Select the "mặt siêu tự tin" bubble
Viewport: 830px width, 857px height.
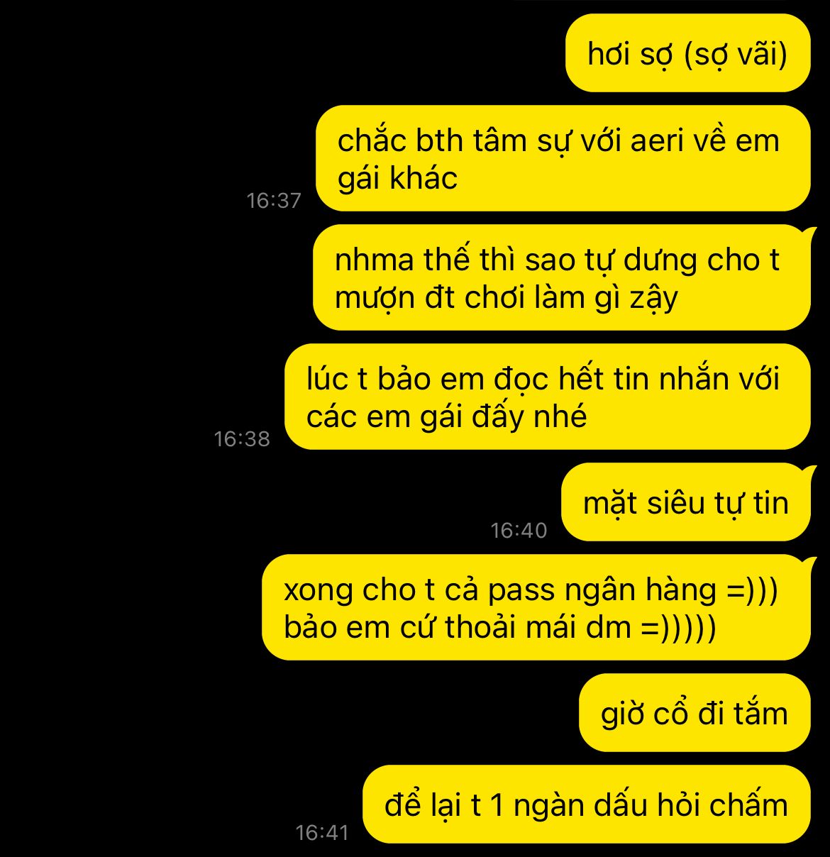[689, 502]
